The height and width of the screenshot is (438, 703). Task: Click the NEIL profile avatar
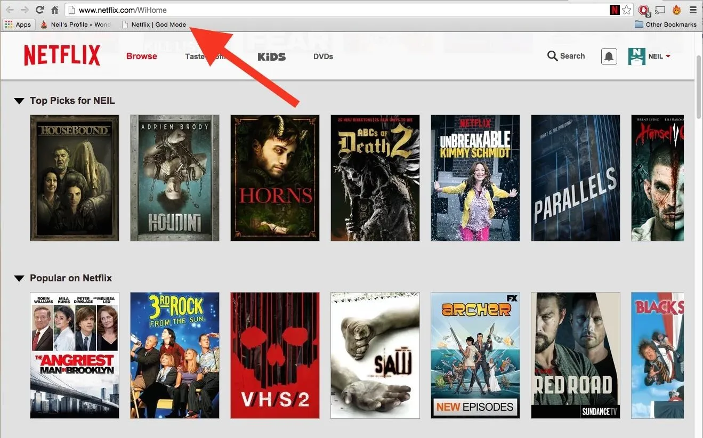pyautogui.click(x=636, y=56)
